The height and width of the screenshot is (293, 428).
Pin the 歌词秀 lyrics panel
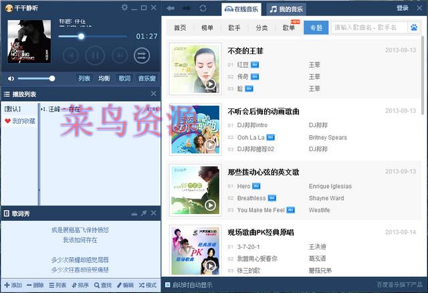[x=144, y=213]
